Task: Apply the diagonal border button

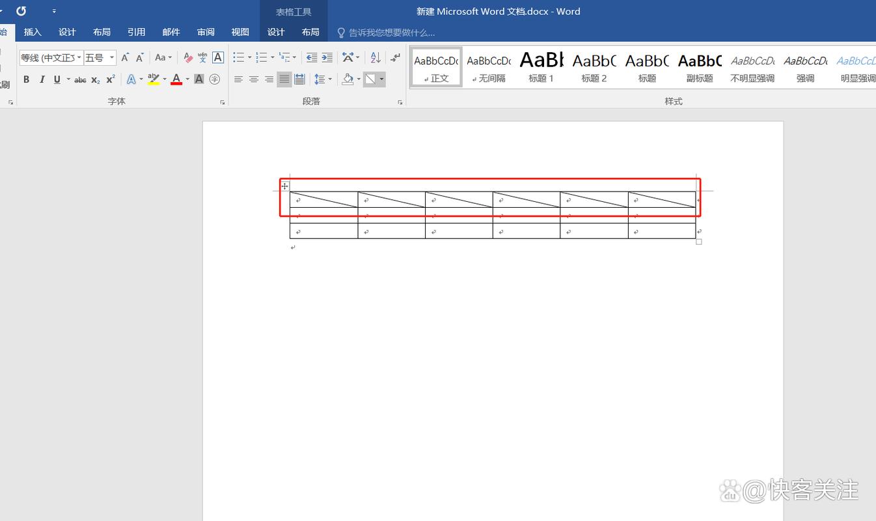Action: (370, 79)
